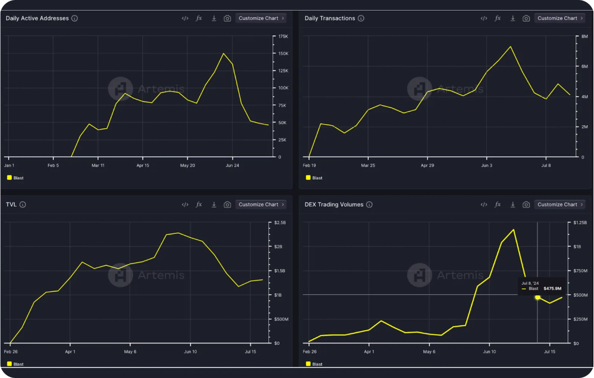Viewport: 594px width, 378px height.
Task: Toggle Blast series in Daily Transactions legend
Action: click(x=314, y=178)
